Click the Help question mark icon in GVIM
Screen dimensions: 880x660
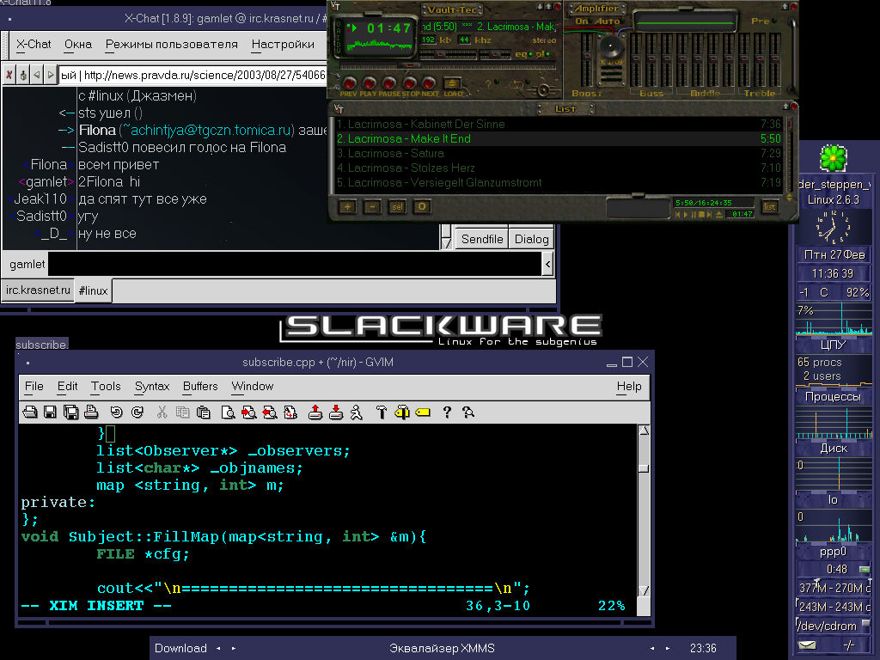pyautogui.click(x=447, y=412)
